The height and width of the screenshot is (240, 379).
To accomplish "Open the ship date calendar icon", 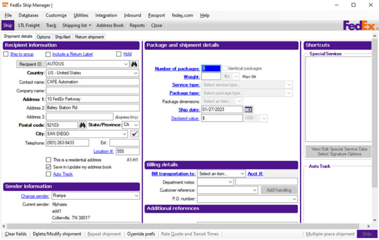I will pyautogui.click(x=248, y=110).
